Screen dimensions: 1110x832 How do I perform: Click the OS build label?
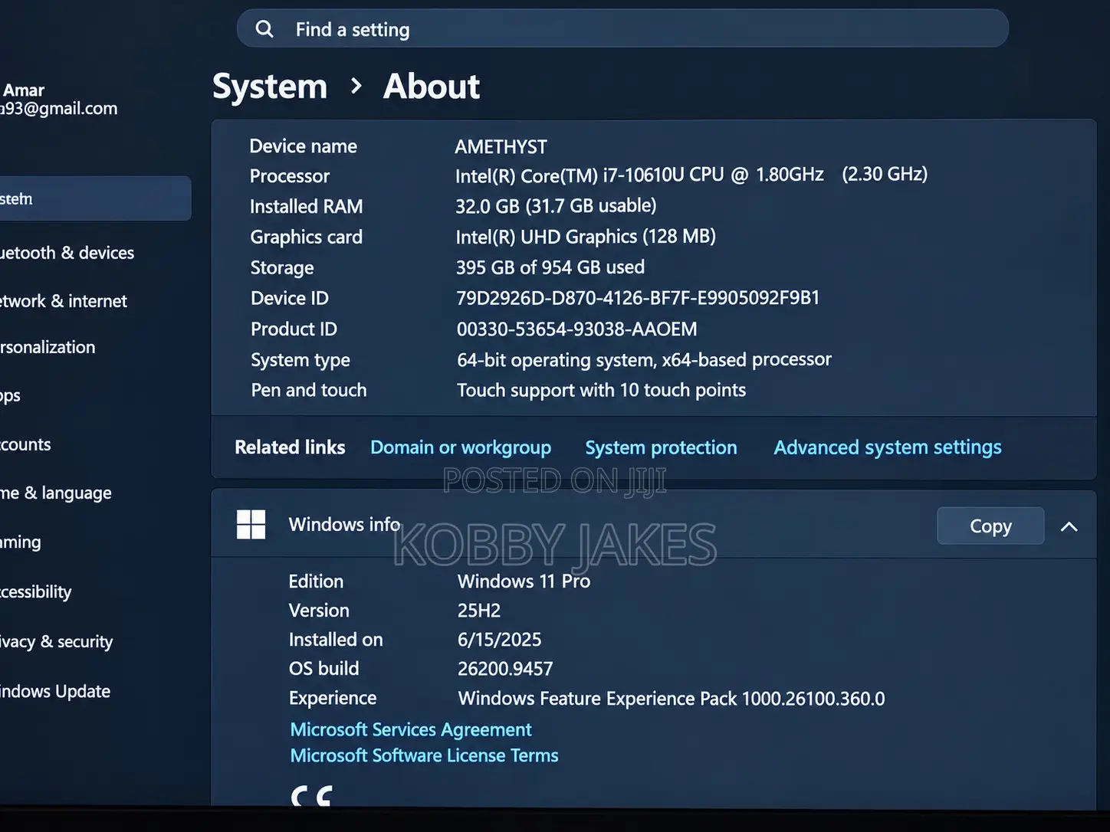pos(323,669)
